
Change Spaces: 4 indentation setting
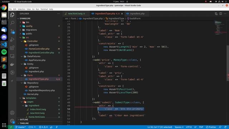point(179,127)
